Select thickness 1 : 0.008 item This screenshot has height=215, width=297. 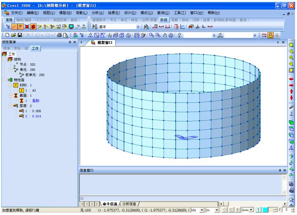pos(33,111)
